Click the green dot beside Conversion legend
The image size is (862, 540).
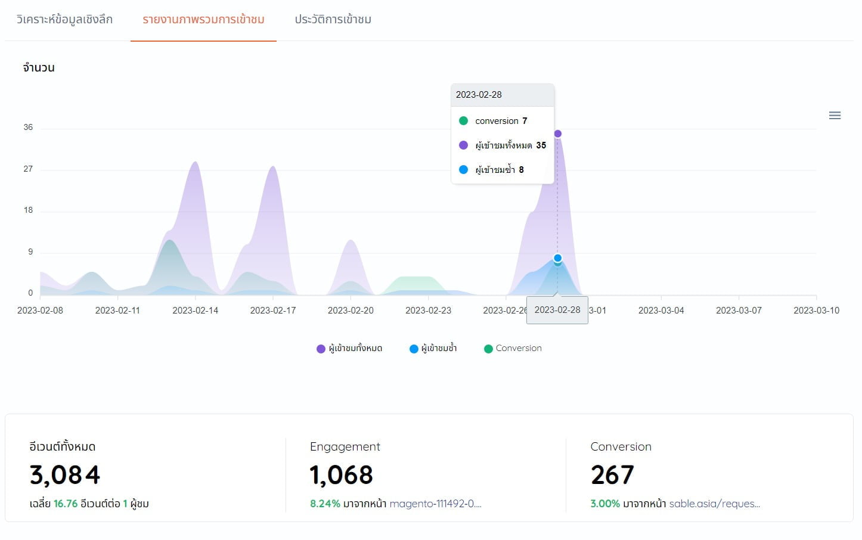tap(488, 349)
